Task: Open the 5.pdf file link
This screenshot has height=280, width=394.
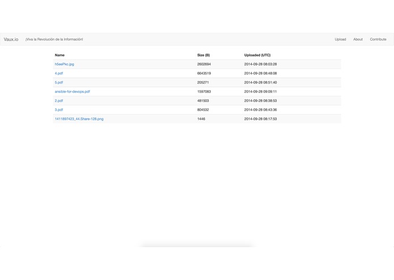Action: coord(59,82)
